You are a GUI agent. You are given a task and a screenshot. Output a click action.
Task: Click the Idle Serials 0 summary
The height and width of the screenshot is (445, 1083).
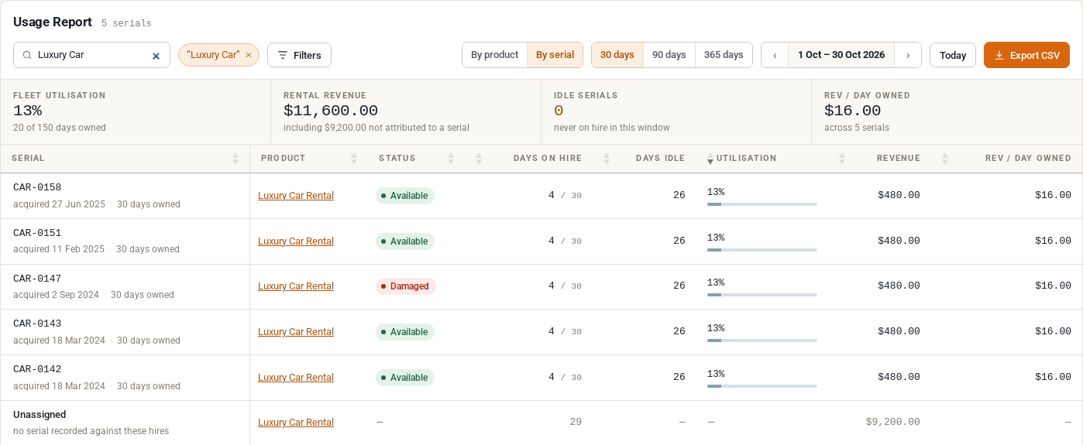click(676, 111)
